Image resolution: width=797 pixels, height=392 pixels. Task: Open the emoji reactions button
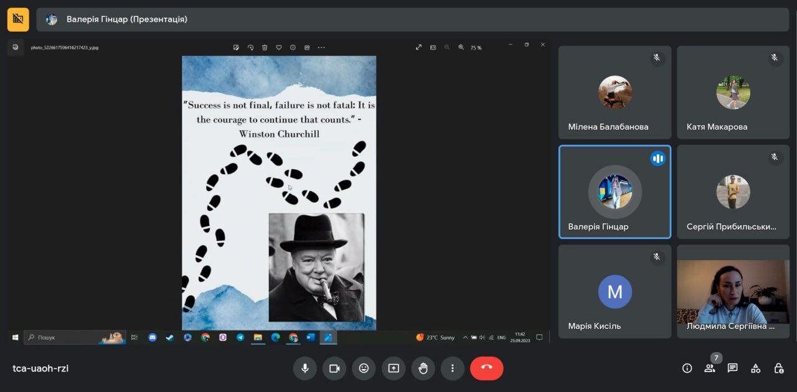pyautogui.click(x=364, y=368)
